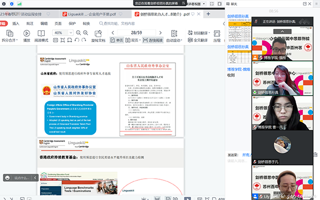This screenshot has width=320, height=200.
Task: Check the green network signal indicator
Action: click(x=19, y=4)
